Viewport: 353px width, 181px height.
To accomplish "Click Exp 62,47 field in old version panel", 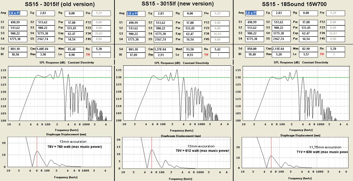I will (x=75, y=34).
